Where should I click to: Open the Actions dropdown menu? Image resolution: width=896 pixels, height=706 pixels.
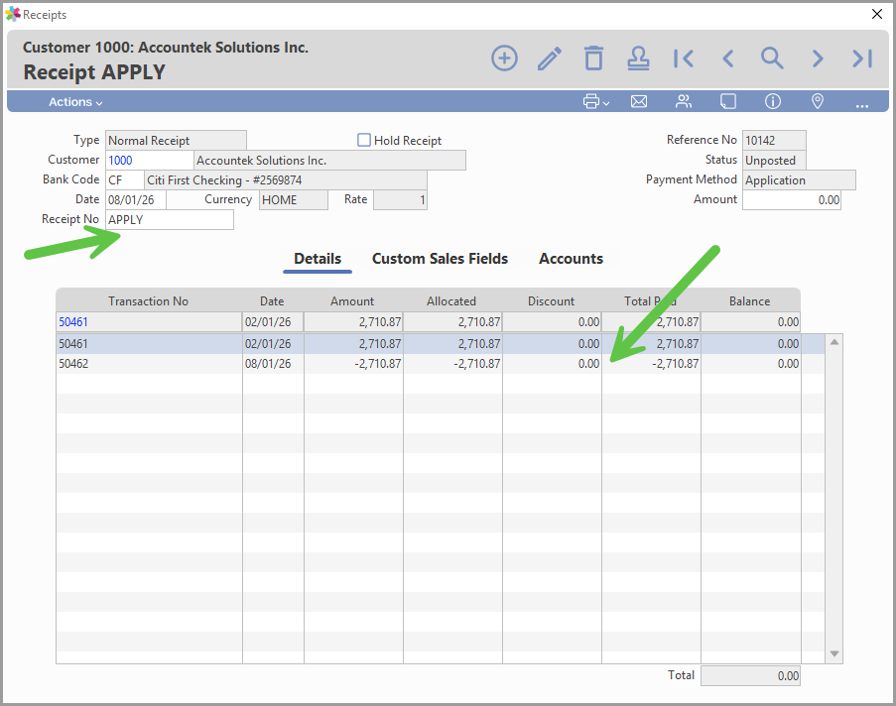(x=75, y=102)
